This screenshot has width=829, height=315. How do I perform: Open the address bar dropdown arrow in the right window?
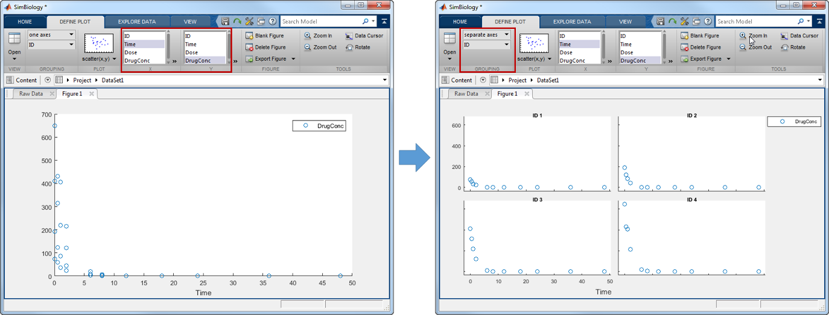click(x=820, y=80)
